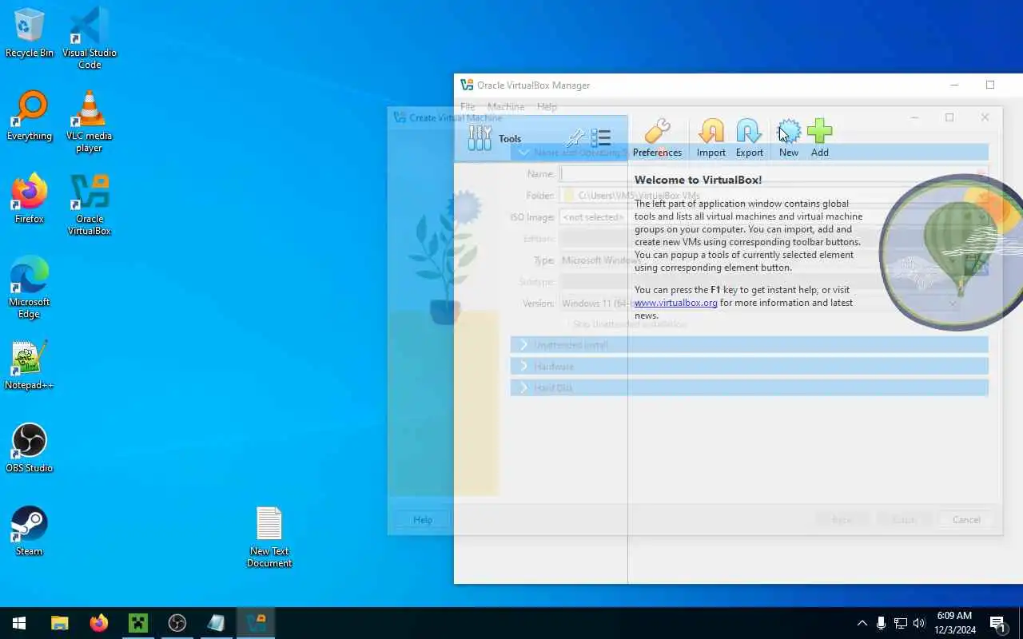
Task: Click the Name input field in the dialog
Action: click(774, 173)
